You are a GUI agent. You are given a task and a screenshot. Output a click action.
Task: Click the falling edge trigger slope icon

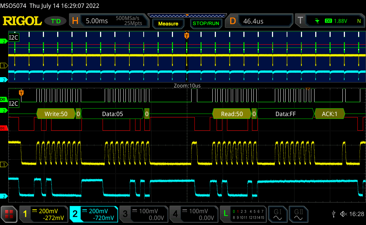pyautogui.click(x=317, y=21)
